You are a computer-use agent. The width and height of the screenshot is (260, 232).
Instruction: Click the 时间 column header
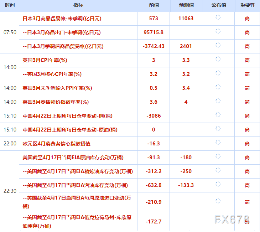pos(10,5)
